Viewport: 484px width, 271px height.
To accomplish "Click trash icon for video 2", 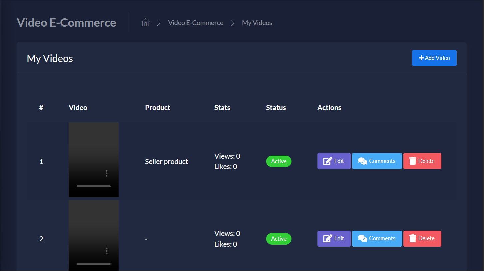I will (x=413, y=239).
